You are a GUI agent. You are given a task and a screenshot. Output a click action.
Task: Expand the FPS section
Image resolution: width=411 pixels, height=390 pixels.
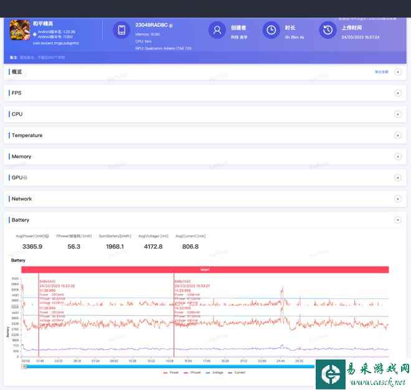tap(398, 93)
